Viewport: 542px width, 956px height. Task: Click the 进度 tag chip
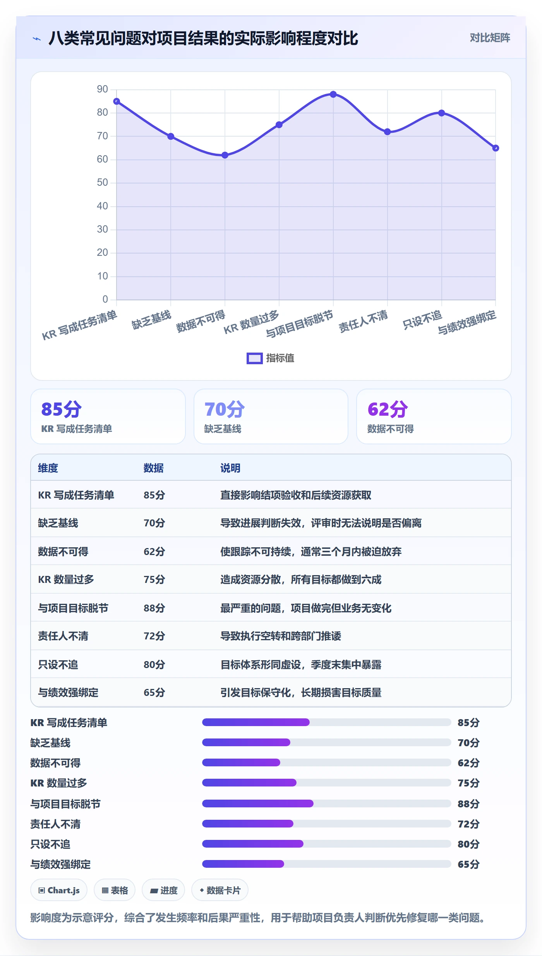[163, 890]
